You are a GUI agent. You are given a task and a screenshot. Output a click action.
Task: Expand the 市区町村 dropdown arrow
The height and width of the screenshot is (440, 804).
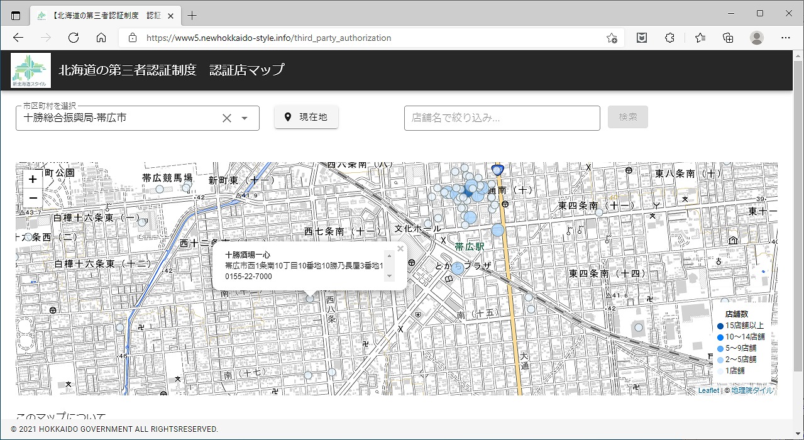tap(245, 118)
